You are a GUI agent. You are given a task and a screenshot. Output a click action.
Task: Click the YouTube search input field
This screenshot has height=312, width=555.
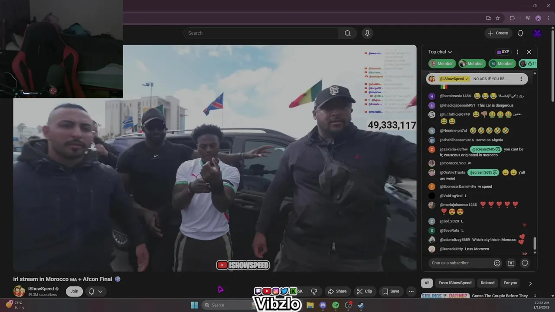(x=261, y=33)
